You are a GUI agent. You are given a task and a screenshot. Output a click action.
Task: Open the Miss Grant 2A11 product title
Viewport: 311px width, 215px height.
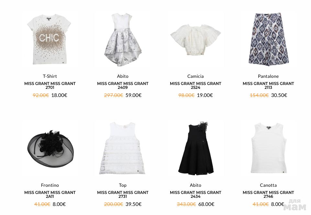click(x=50, y=194)
